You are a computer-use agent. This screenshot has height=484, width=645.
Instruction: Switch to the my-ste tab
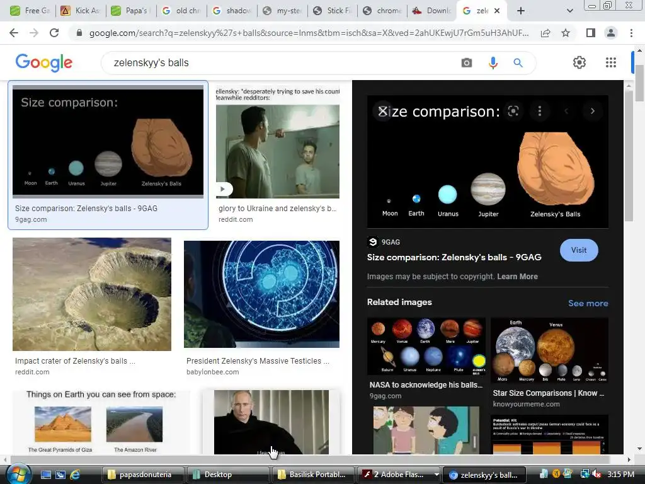pos(283,11)
